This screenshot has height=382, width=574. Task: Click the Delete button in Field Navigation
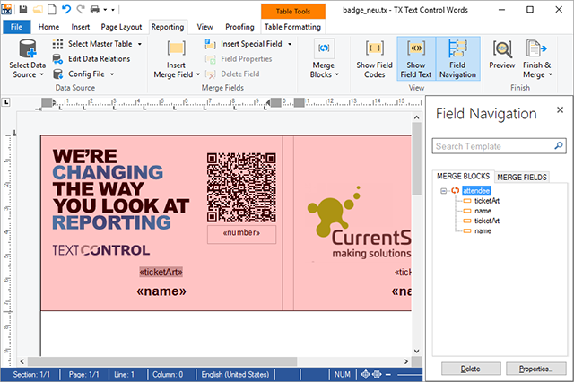(471, 369)
